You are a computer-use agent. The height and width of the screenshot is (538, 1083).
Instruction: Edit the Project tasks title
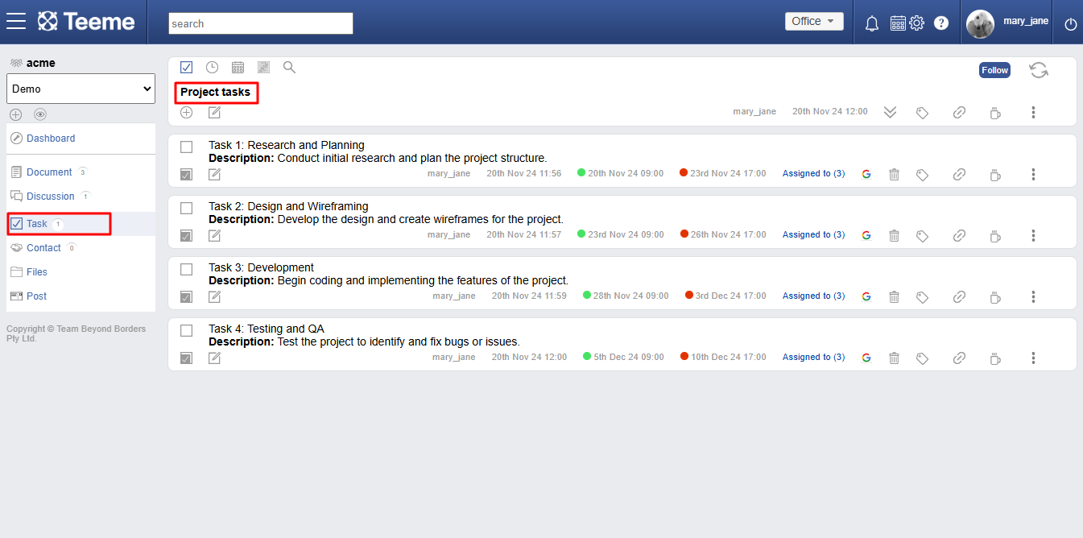point(214,112)
